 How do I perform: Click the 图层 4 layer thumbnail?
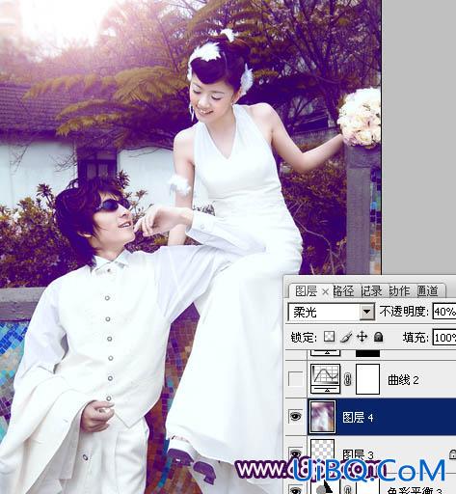coord(322,417)
